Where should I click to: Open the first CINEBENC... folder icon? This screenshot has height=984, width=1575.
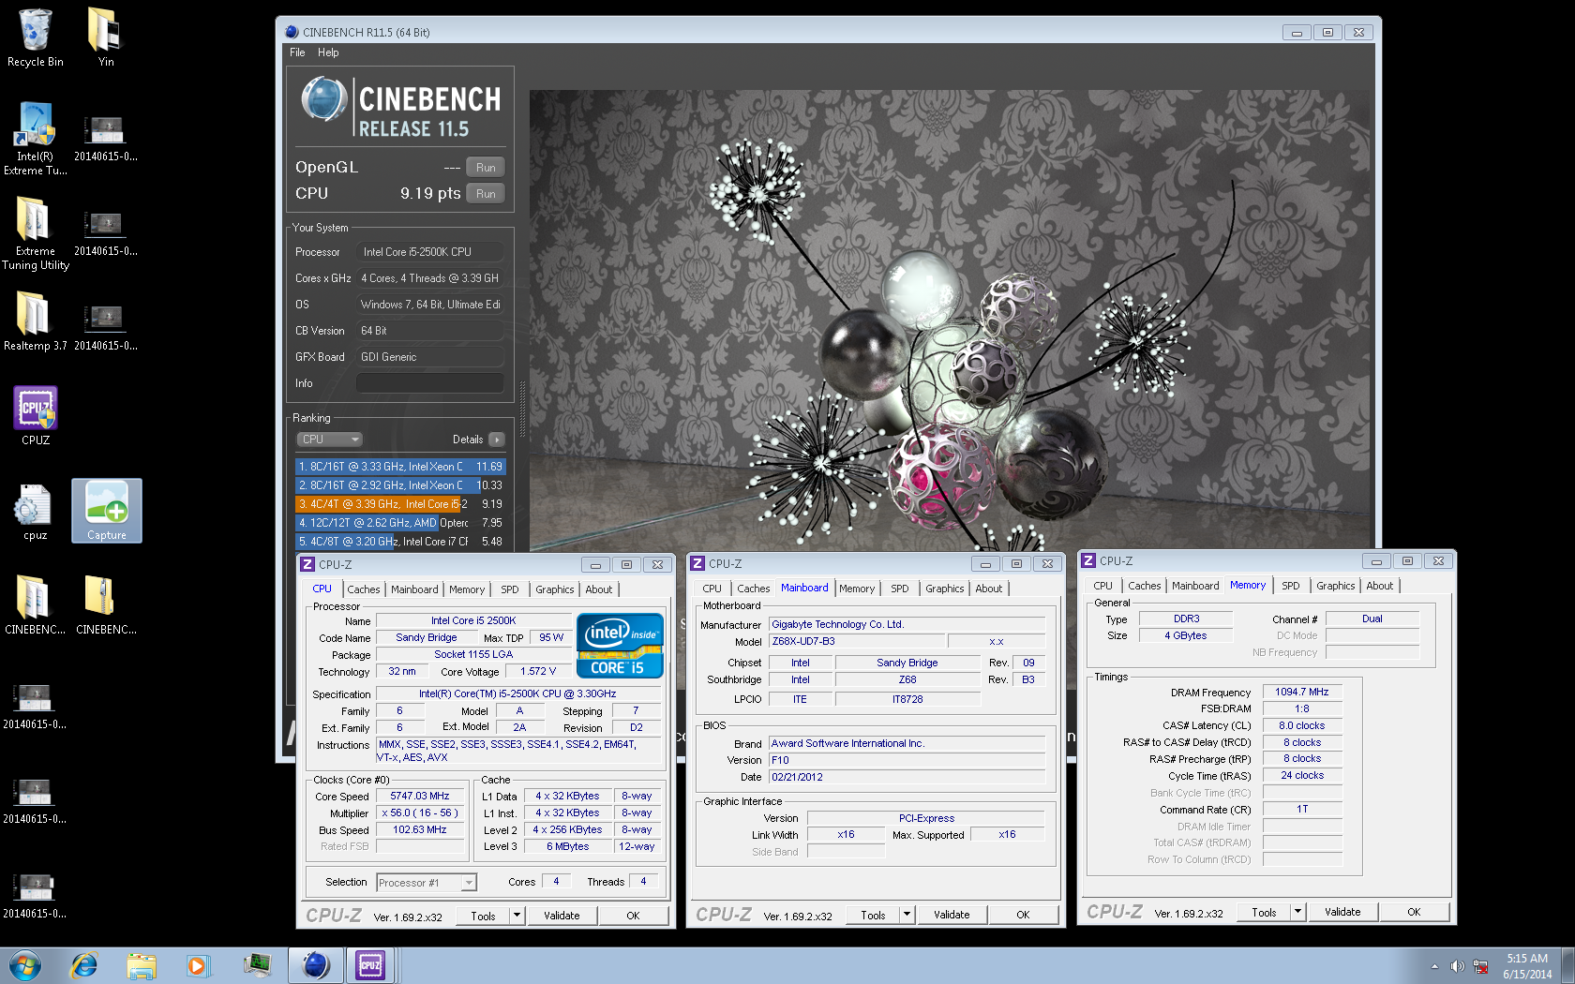pos(35,604)
